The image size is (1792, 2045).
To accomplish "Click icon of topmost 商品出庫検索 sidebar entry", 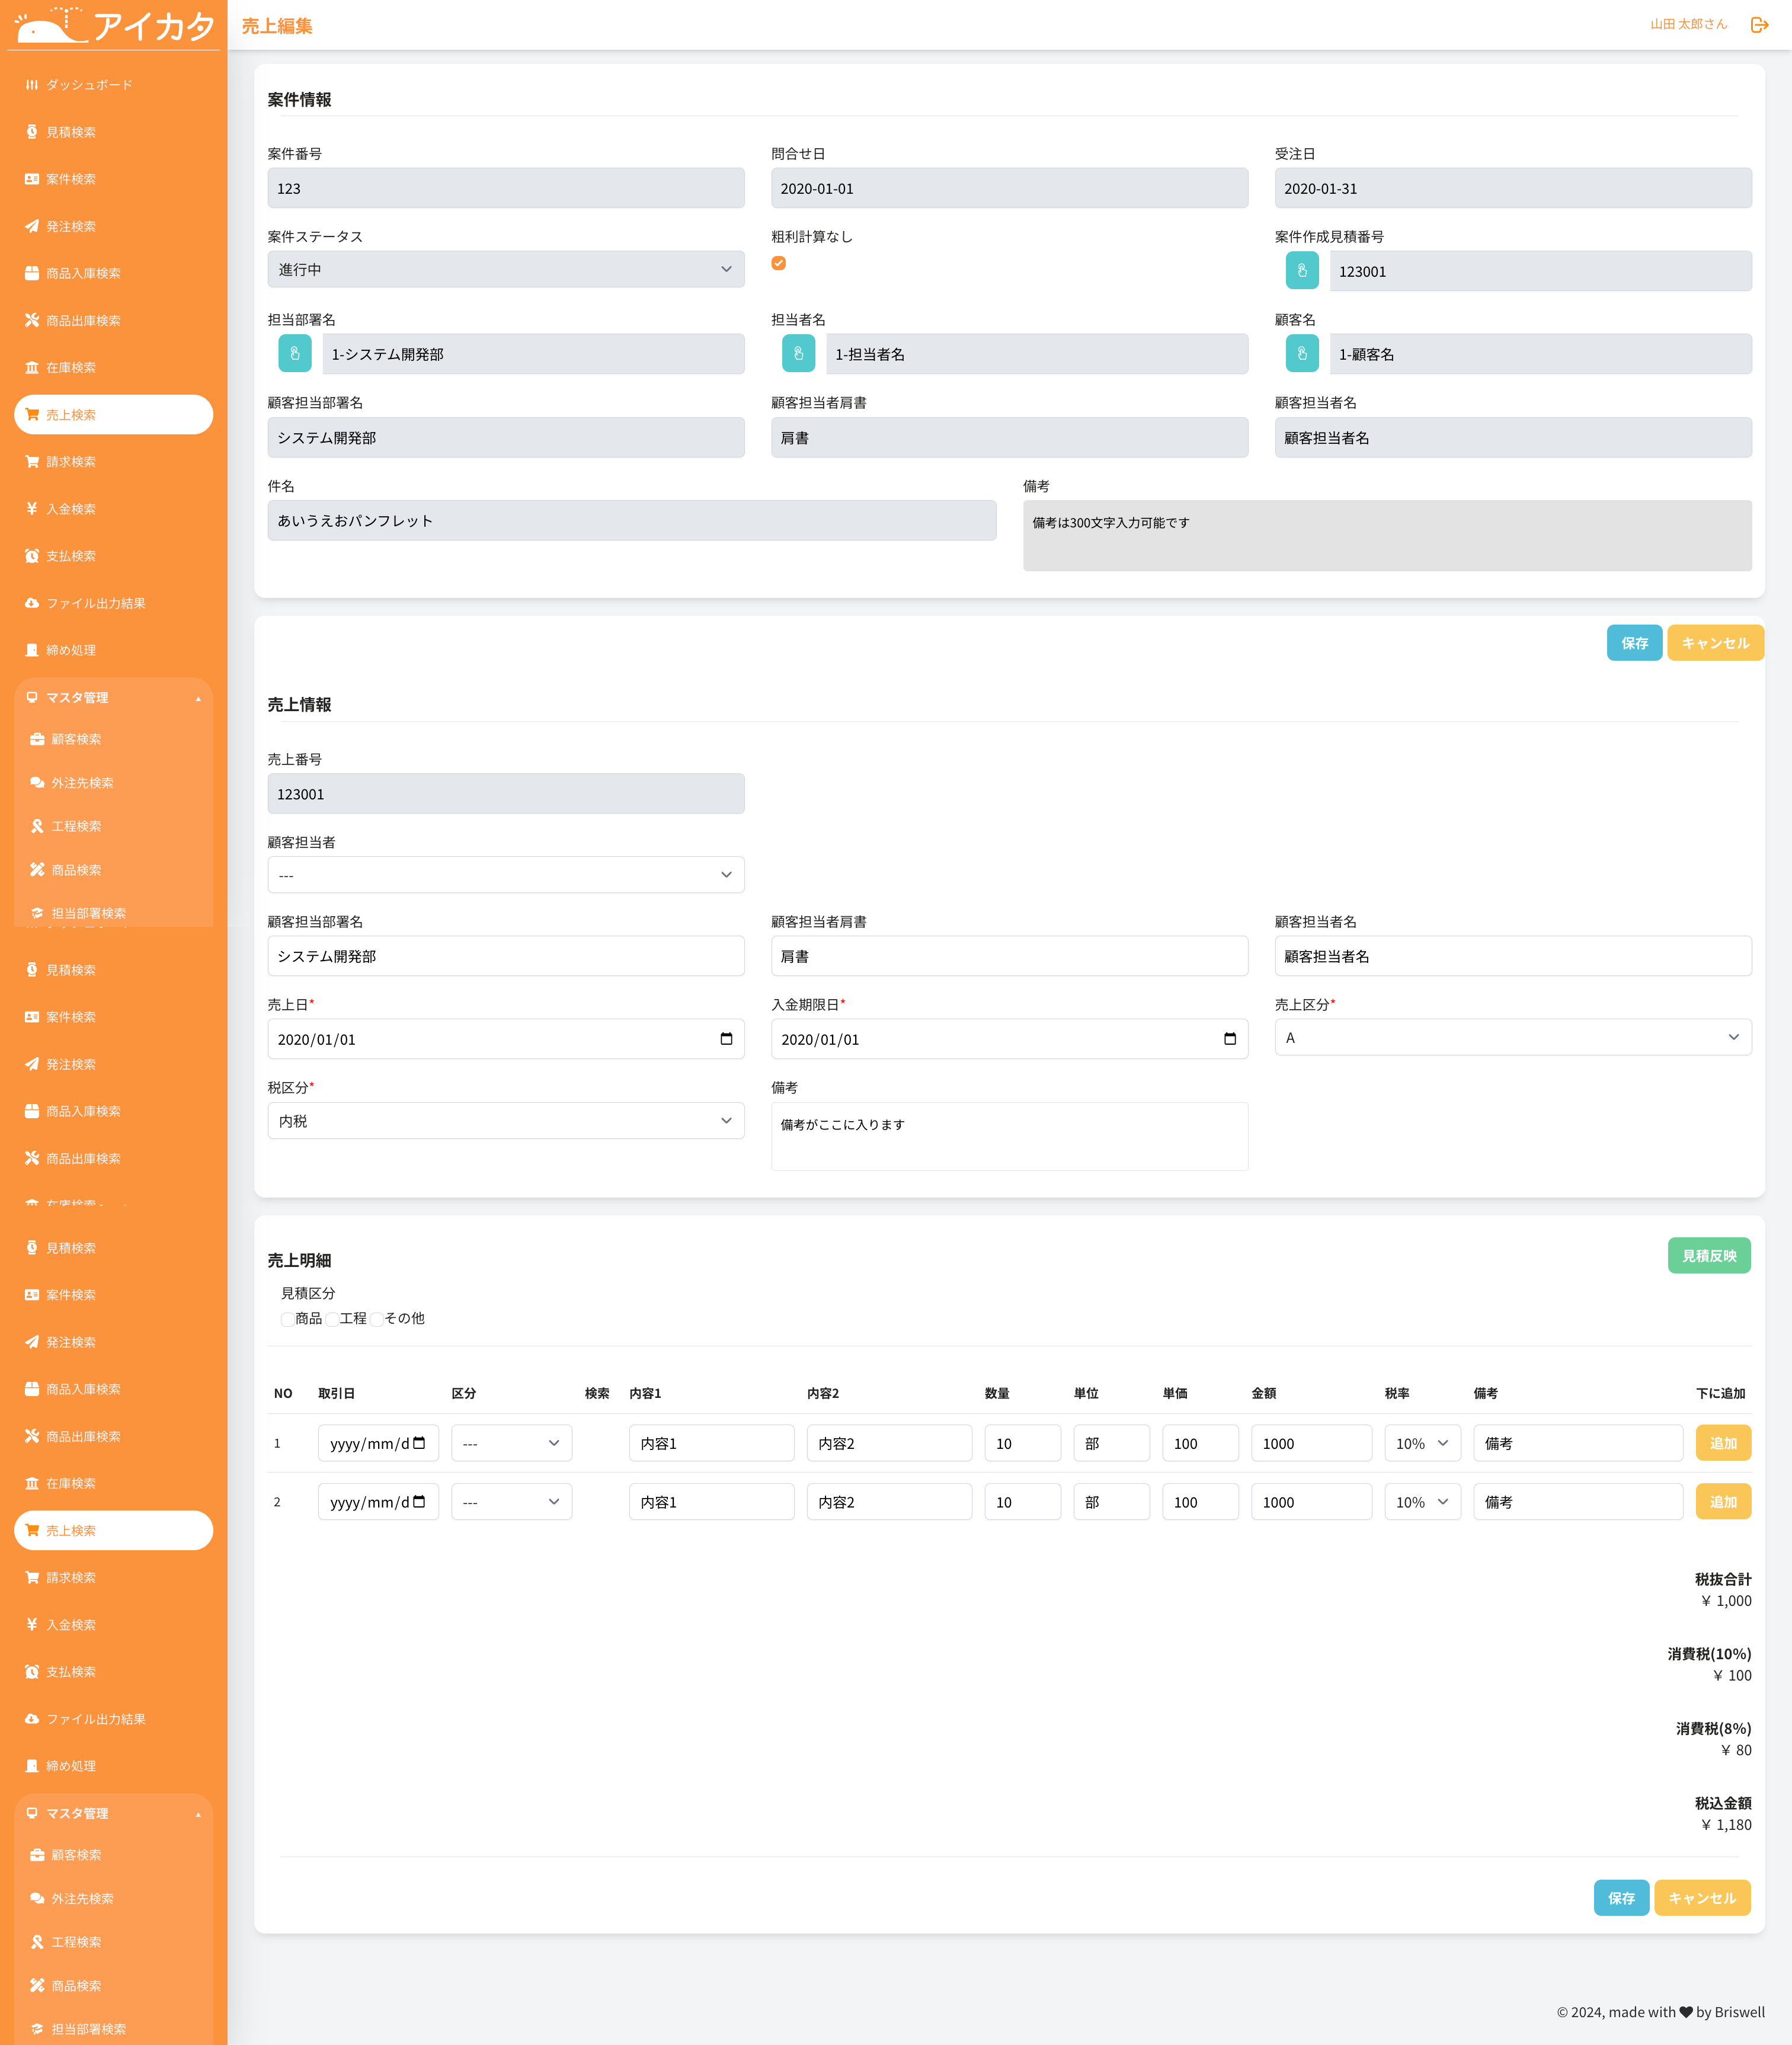I will point(32,320).
